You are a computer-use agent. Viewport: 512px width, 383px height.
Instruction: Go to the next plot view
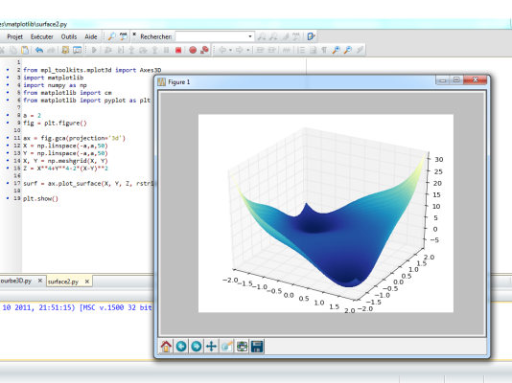coord(197,347)
